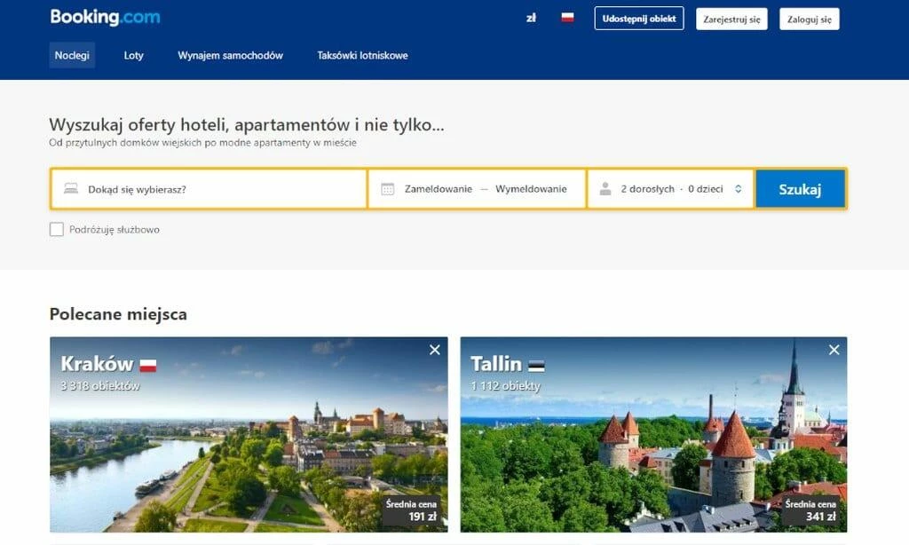Click the '1 112 obiekty' text
This screenshot has height=545, width=909.
pyautogui.click(x=505, y=385)
